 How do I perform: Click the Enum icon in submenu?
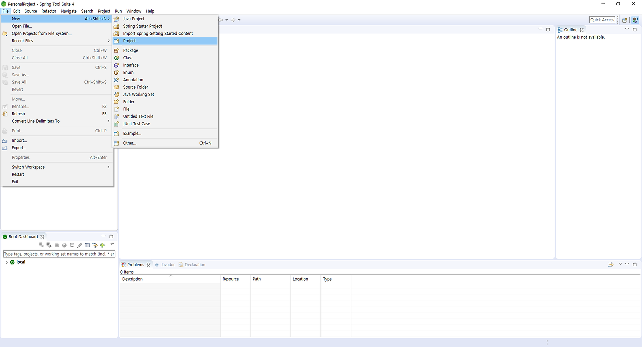point(117,72)
